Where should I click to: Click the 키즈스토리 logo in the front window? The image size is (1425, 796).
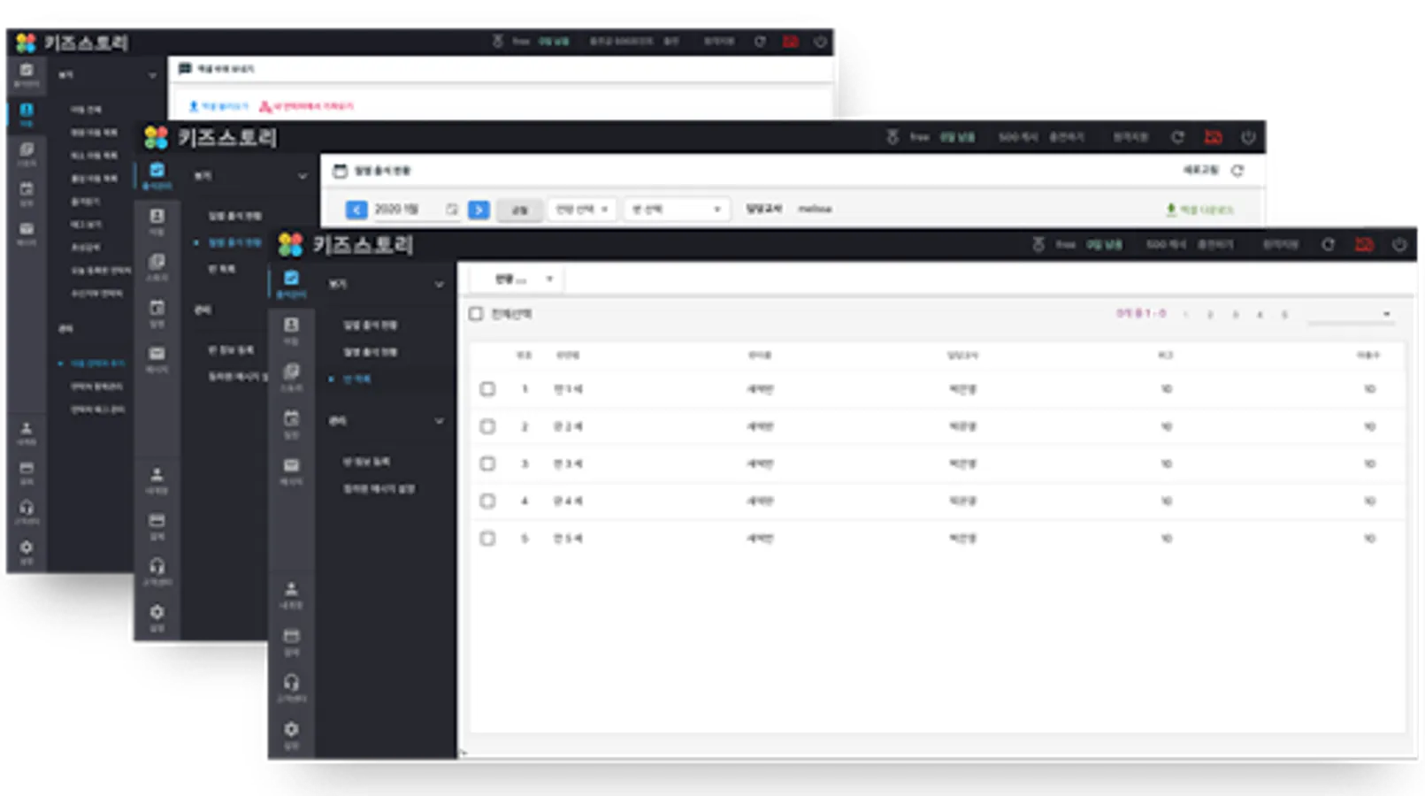click(x=347, y=244)
